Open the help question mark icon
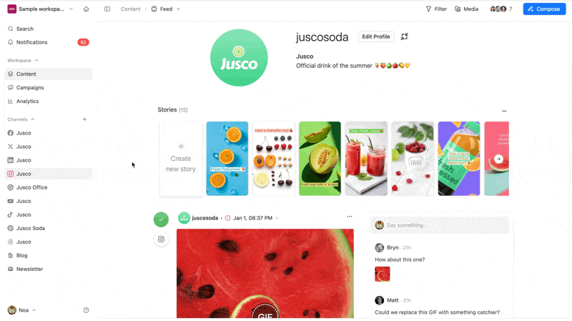This screenshot has width=572, height=321. 86,310
